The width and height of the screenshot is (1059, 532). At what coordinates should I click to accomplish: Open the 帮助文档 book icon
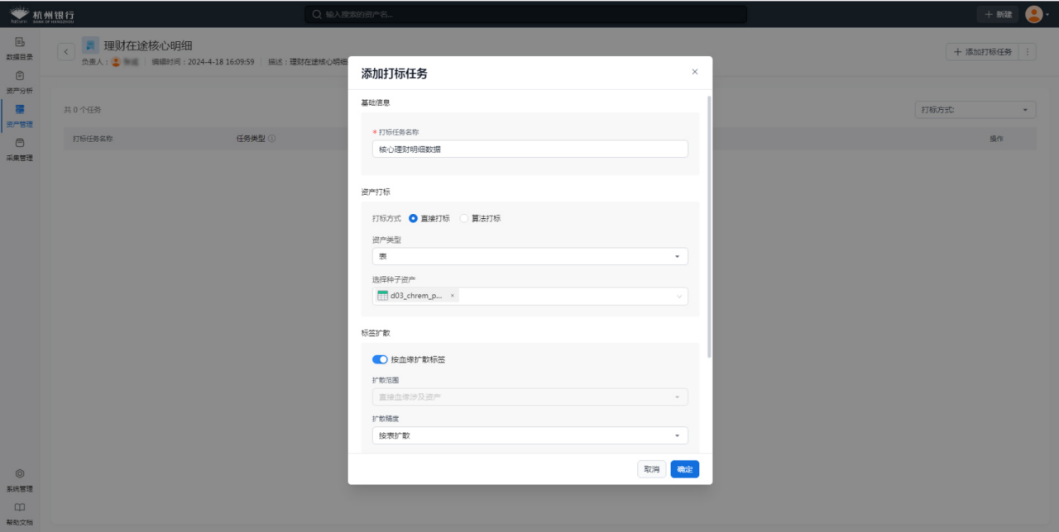click(20, 509)
